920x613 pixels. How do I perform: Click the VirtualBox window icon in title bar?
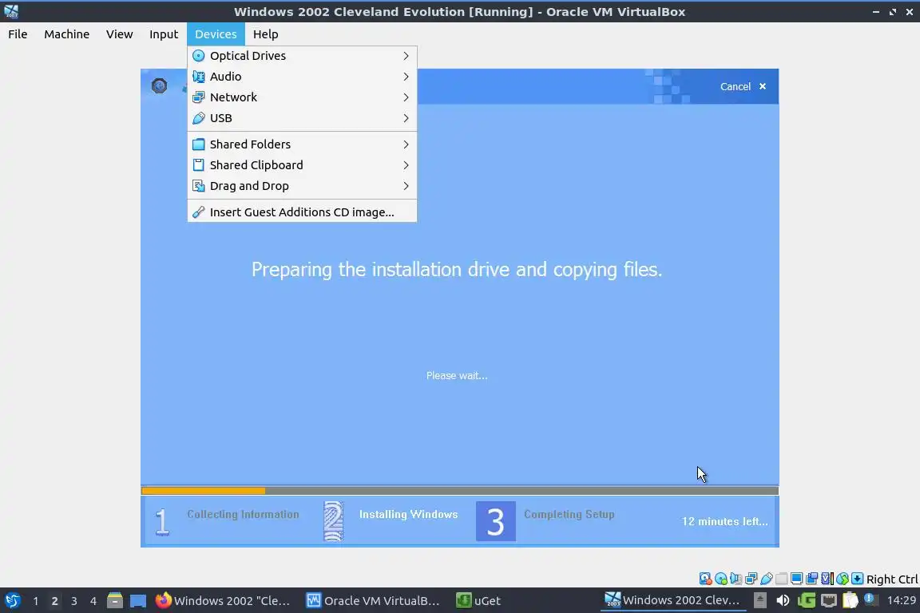[11, 11]
